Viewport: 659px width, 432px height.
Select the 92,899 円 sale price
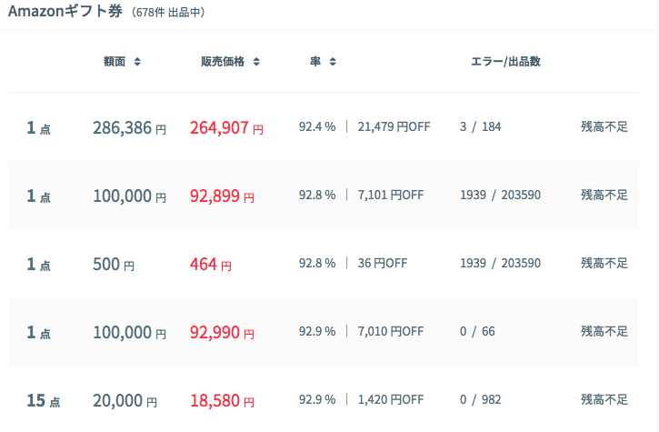click(222, 196)
